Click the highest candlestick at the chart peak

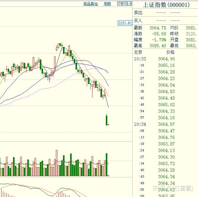60,45
